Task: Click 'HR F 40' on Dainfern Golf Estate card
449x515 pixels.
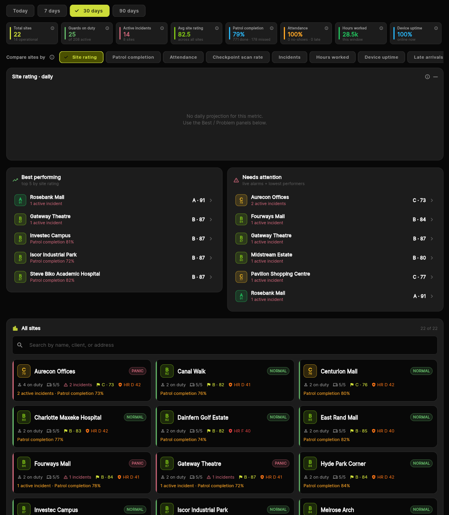Action: (x=240, y=431)
